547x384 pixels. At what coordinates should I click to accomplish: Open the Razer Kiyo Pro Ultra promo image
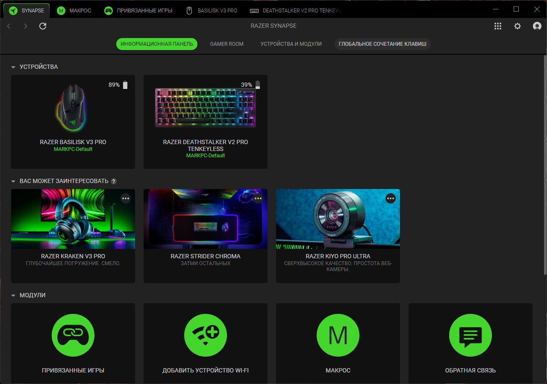(x=338, y=219)
